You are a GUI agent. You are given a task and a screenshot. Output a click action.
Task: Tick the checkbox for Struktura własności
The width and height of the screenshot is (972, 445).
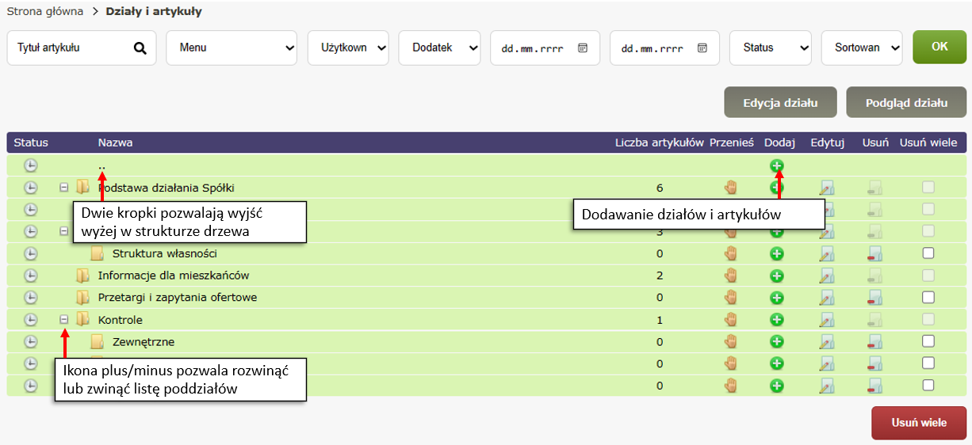[928, 253]
